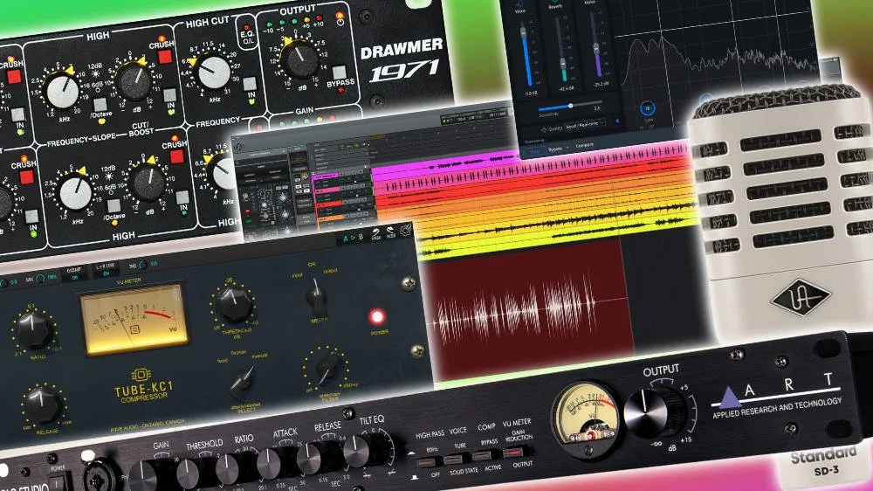Viewport: 873px width, 491px height.
Task: Click the Tube-KC1 VU meter display
Action: (x=133, y=319)
